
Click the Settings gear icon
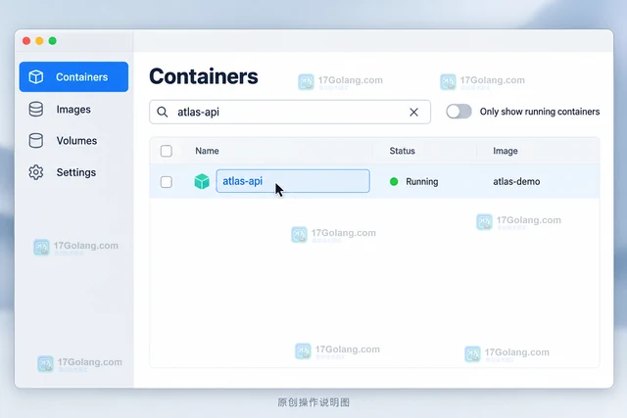(x=36, y=172)
